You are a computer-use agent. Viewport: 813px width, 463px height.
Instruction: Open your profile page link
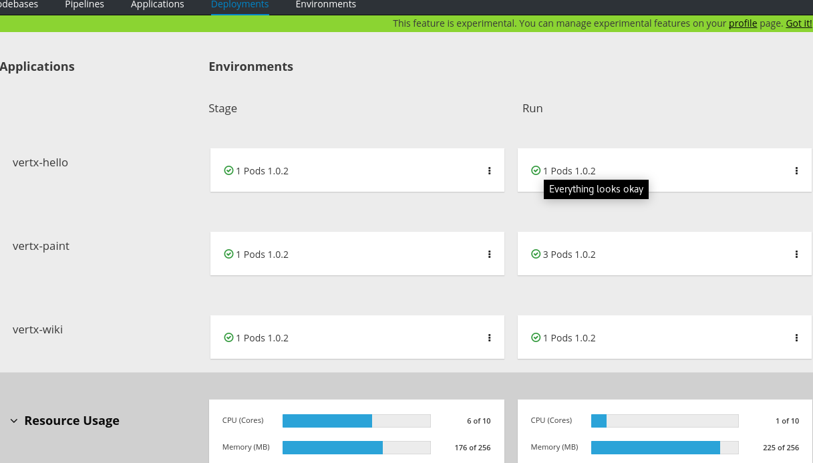click(742, 23)
